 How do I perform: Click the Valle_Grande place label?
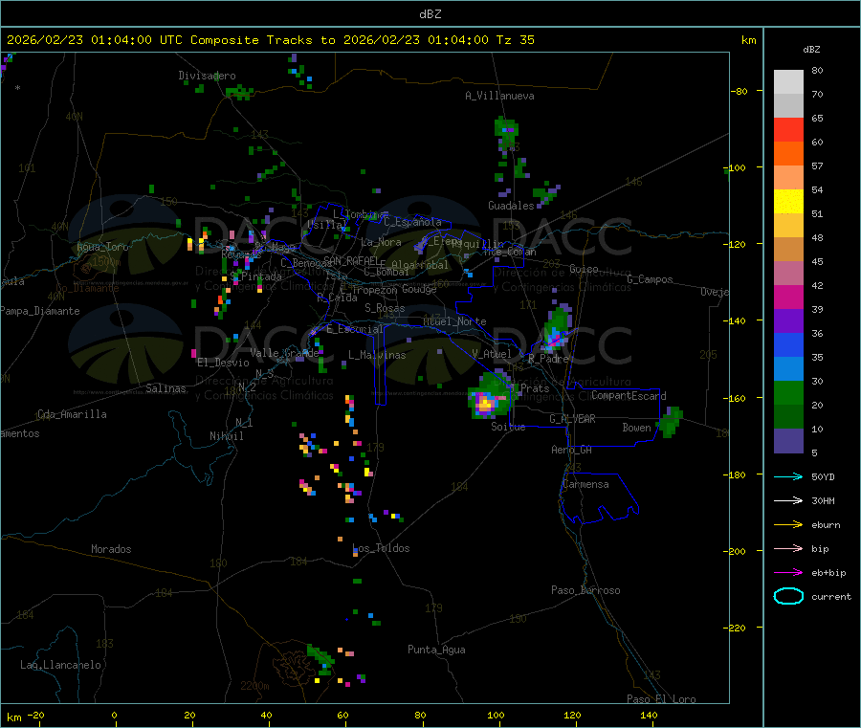tap(284, 353)
